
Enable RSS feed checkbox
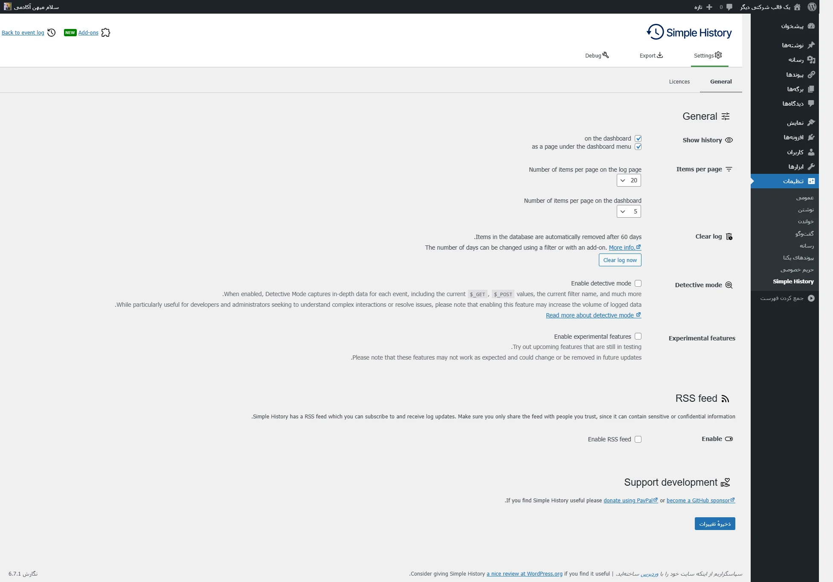638,439
